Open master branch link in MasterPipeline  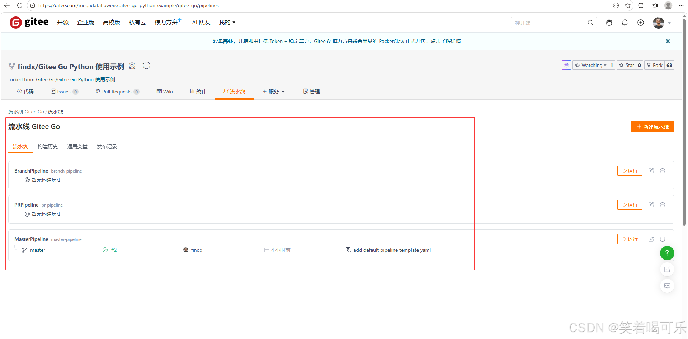point(38,250)
